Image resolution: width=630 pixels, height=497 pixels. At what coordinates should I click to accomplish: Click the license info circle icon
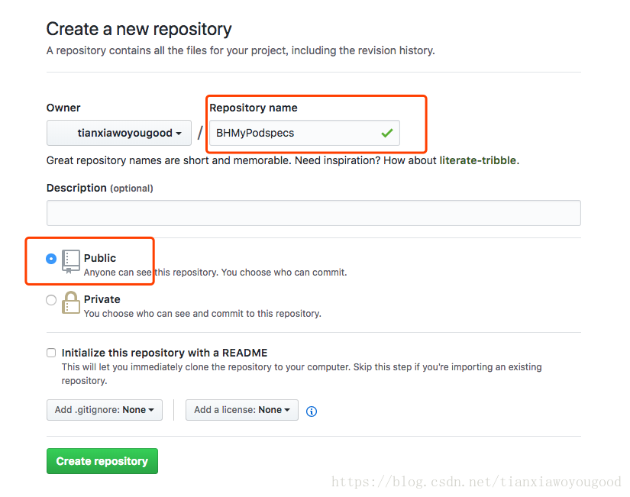(312, 411)
